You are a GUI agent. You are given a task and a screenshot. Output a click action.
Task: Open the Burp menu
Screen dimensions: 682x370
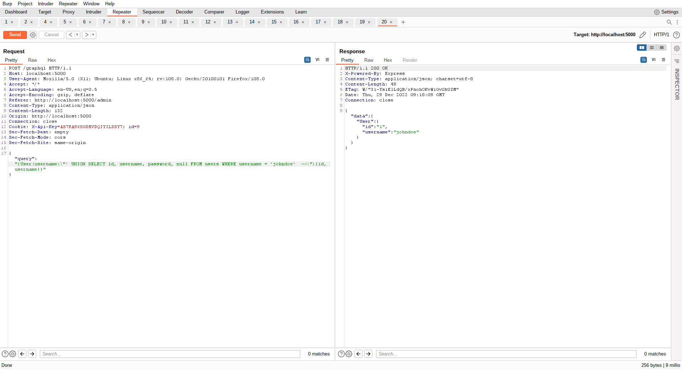click(x=7, y=4)
